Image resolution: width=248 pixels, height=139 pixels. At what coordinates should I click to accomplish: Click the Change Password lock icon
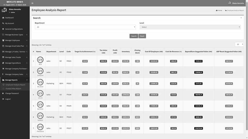[3, 93]
